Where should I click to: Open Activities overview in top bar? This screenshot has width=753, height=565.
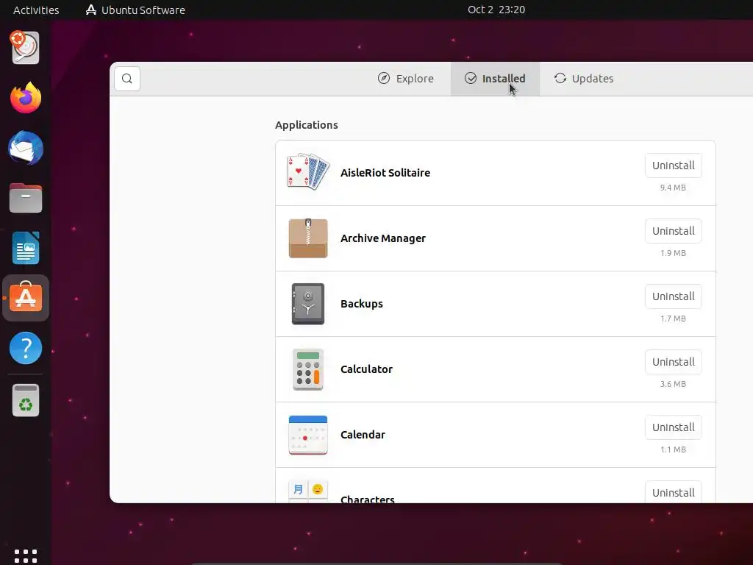pos(36,10)
